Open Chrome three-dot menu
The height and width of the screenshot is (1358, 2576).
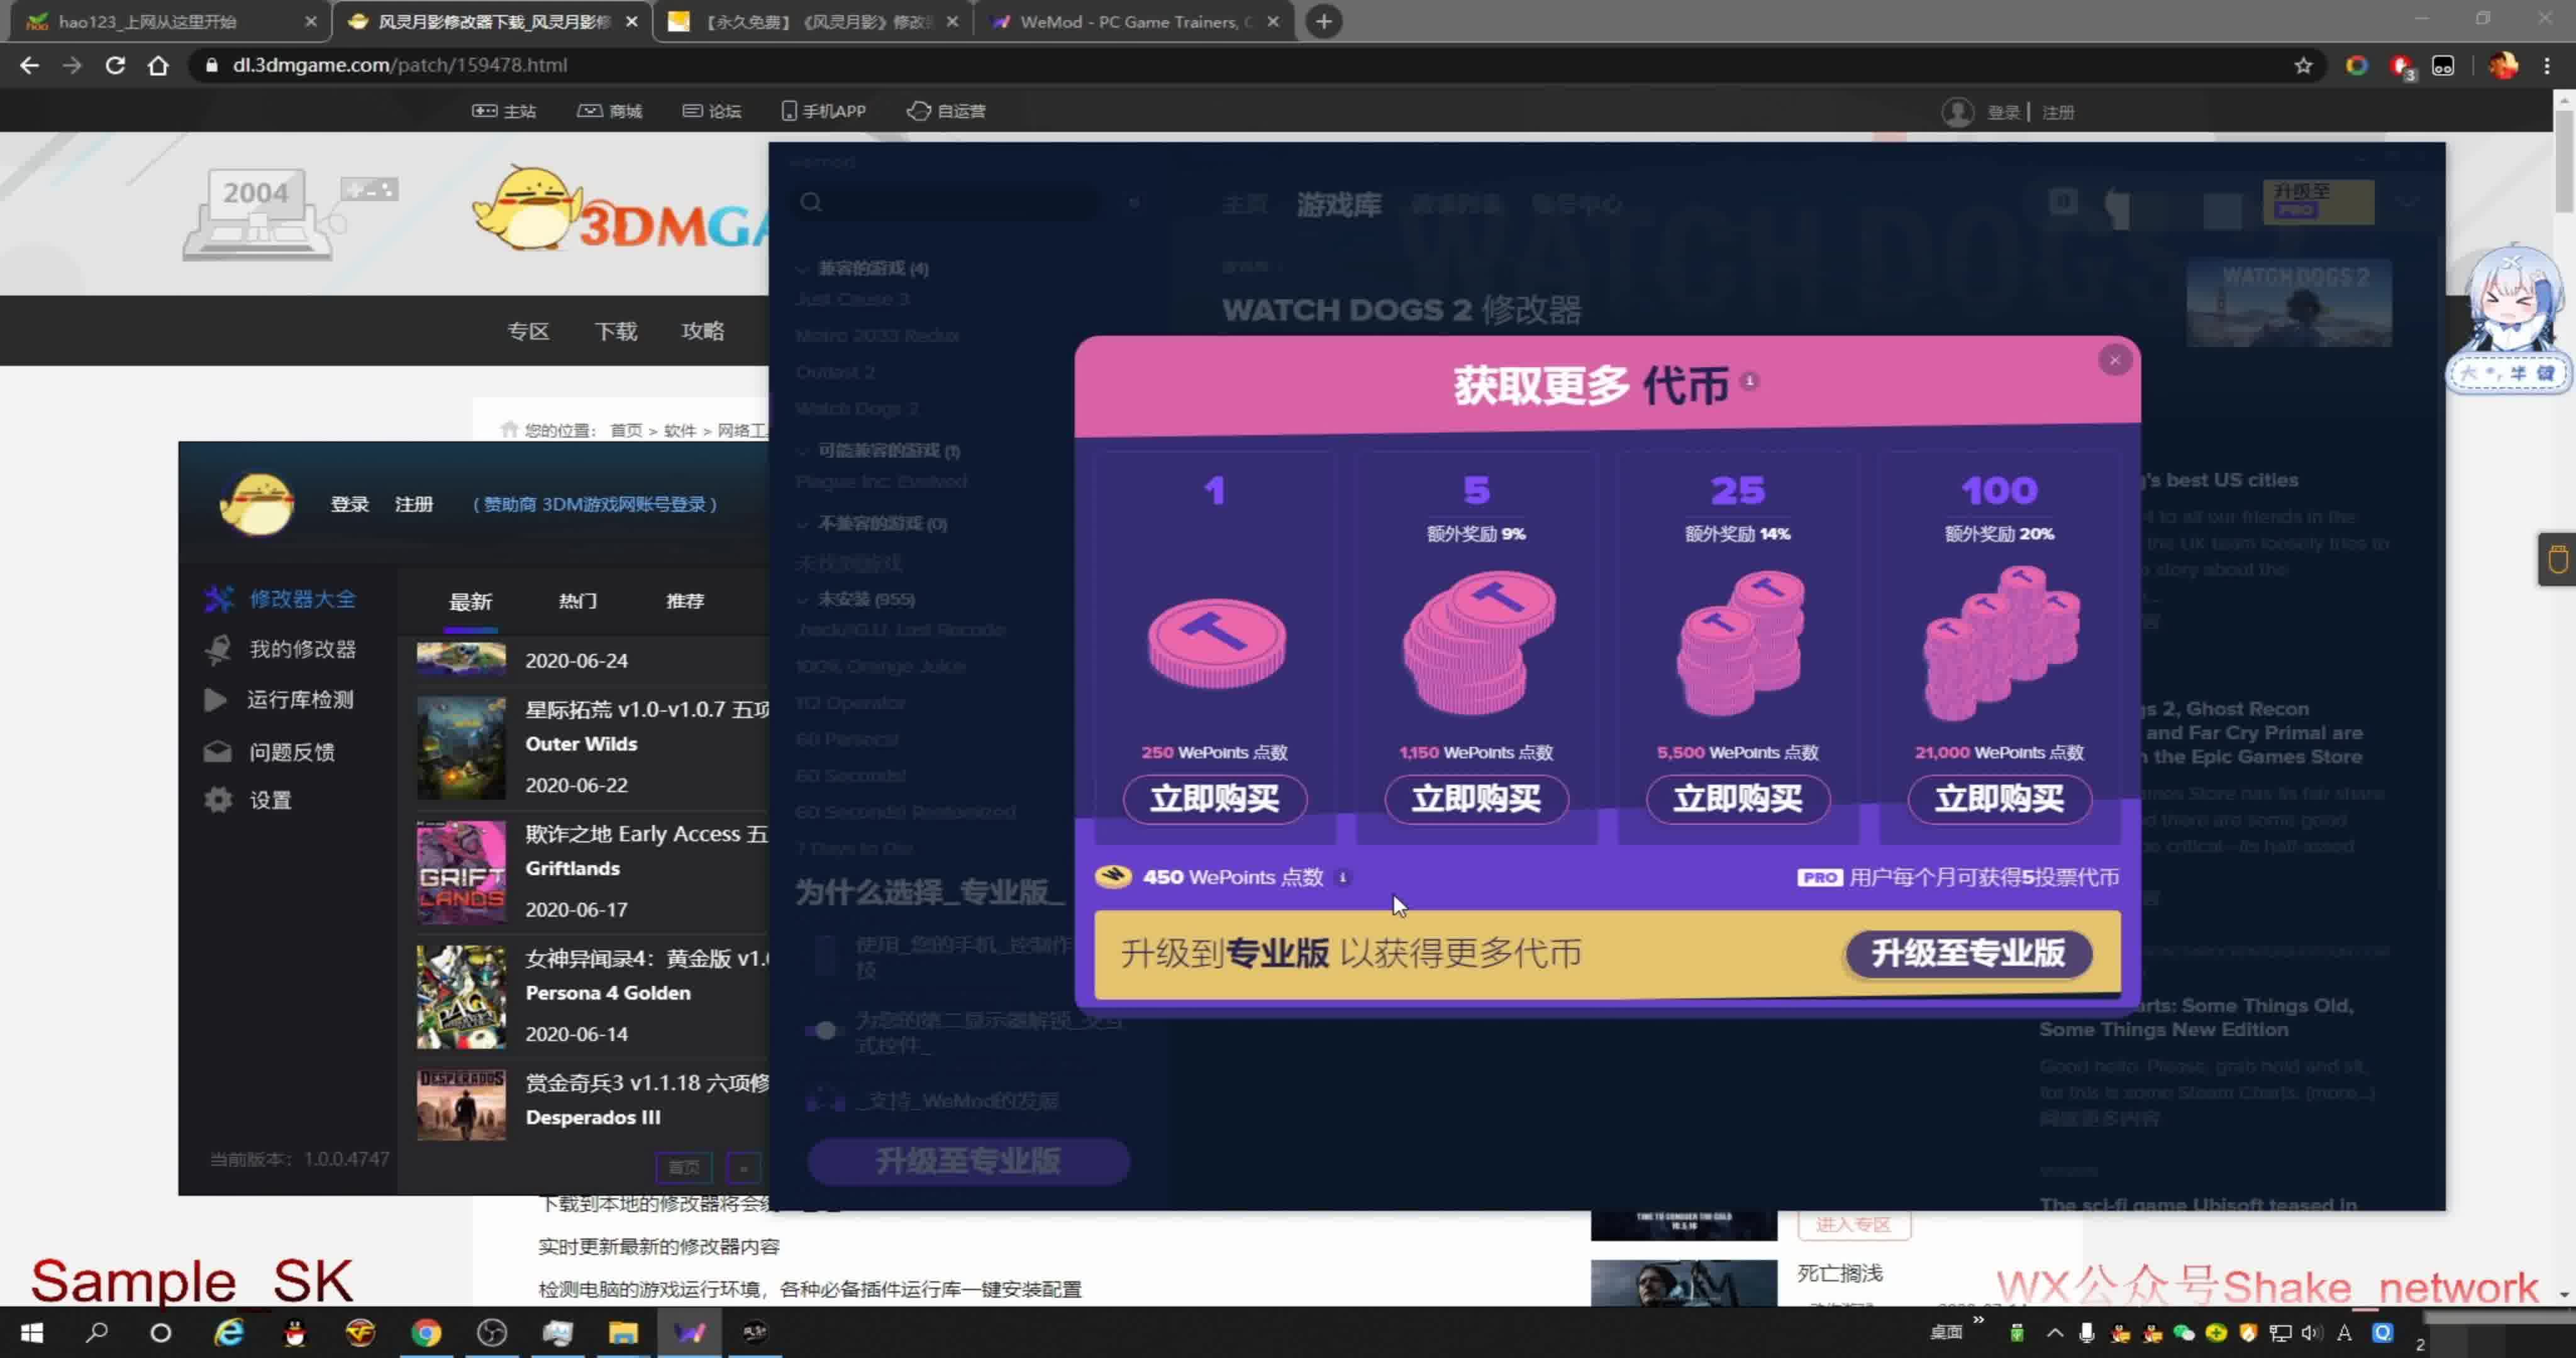2546,65
